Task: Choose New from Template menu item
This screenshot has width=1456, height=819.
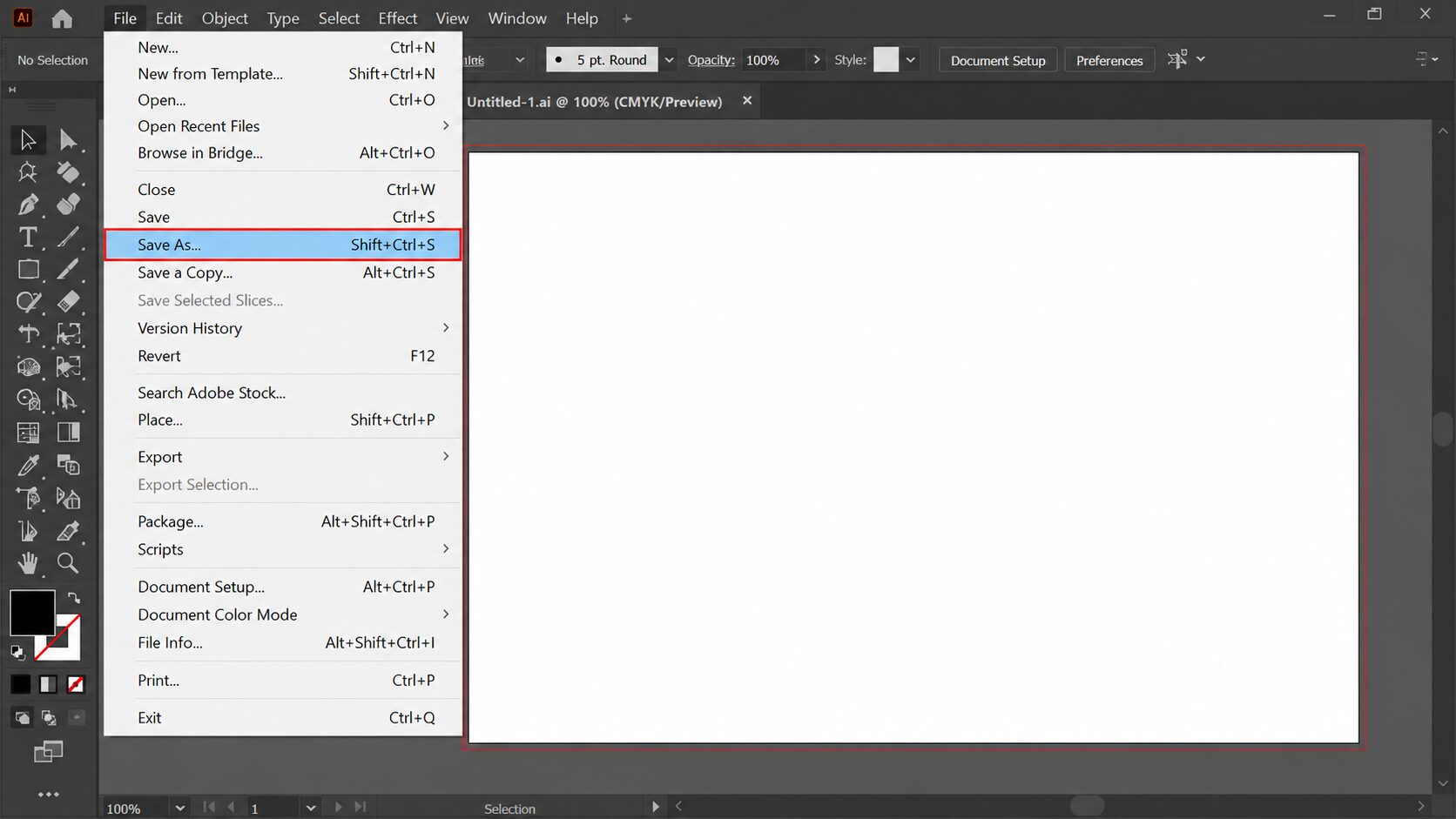Action: tap(283, 74)
